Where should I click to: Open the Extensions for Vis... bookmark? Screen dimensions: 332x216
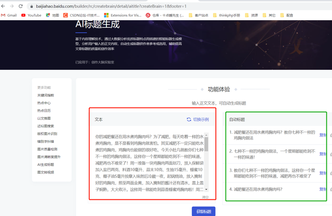(x=122, y=15)
